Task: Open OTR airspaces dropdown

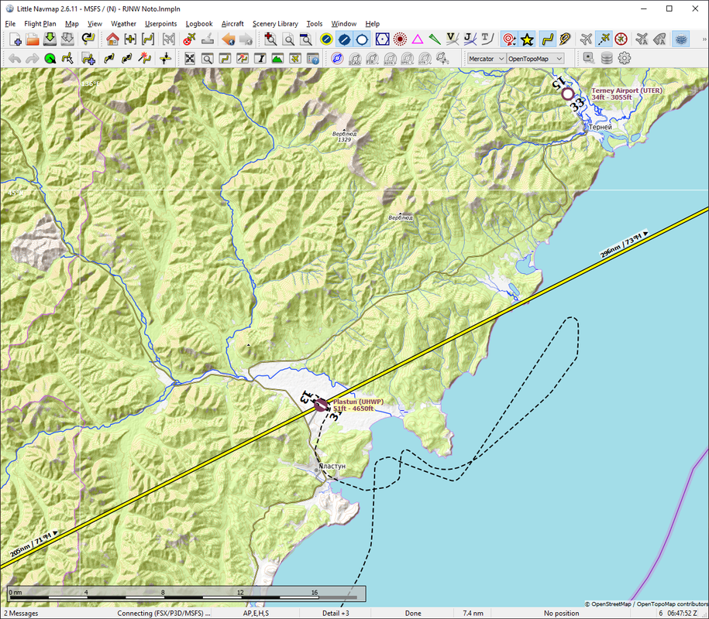Action: click(x=425, y=59)
